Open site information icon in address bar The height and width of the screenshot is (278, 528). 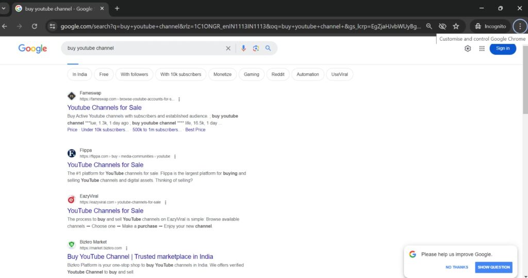tap(52, 26)
